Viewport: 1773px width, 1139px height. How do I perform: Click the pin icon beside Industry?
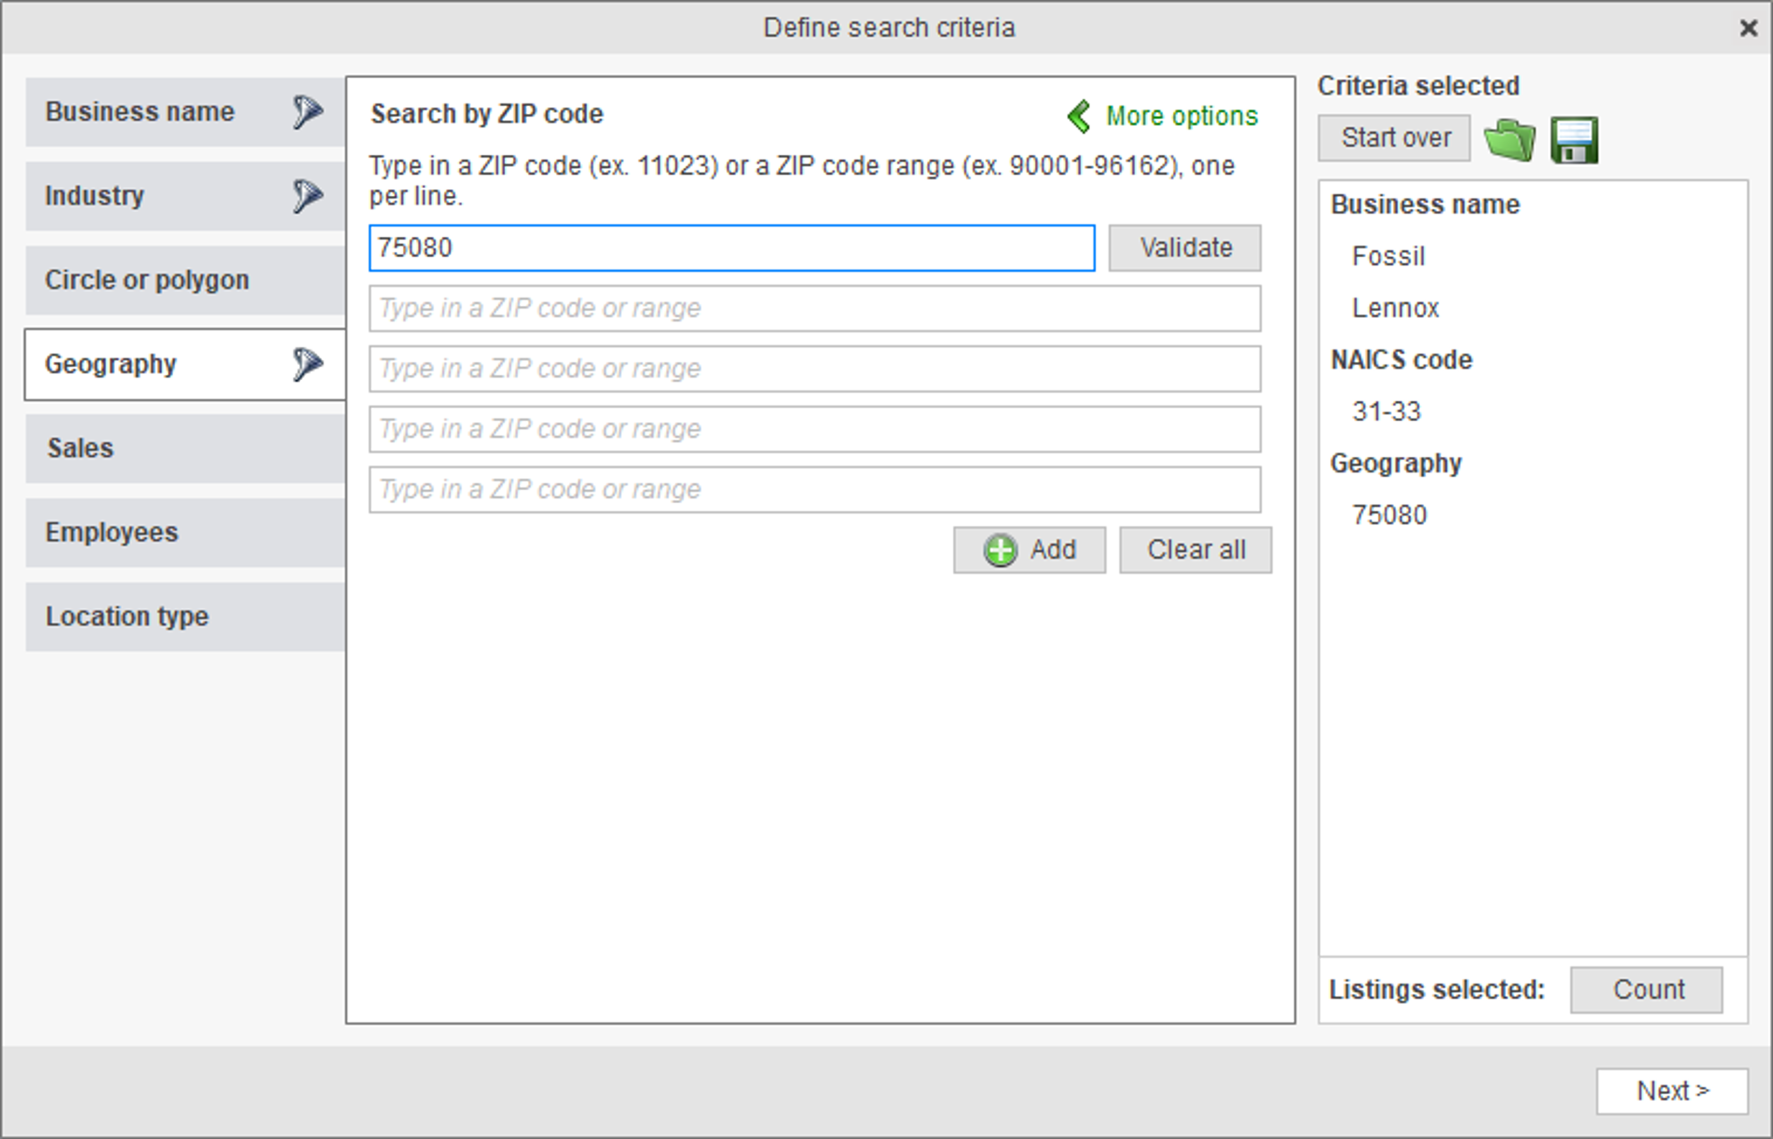[x=307, y=196]
